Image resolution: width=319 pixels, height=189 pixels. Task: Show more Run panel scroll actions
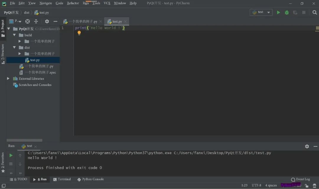tap(20, 173)
